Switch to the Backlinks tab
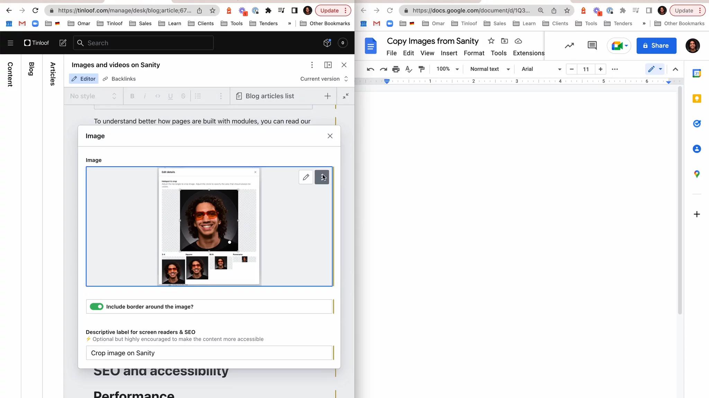The height and width of the screenshot is (398, 709). tap(119, 79)
